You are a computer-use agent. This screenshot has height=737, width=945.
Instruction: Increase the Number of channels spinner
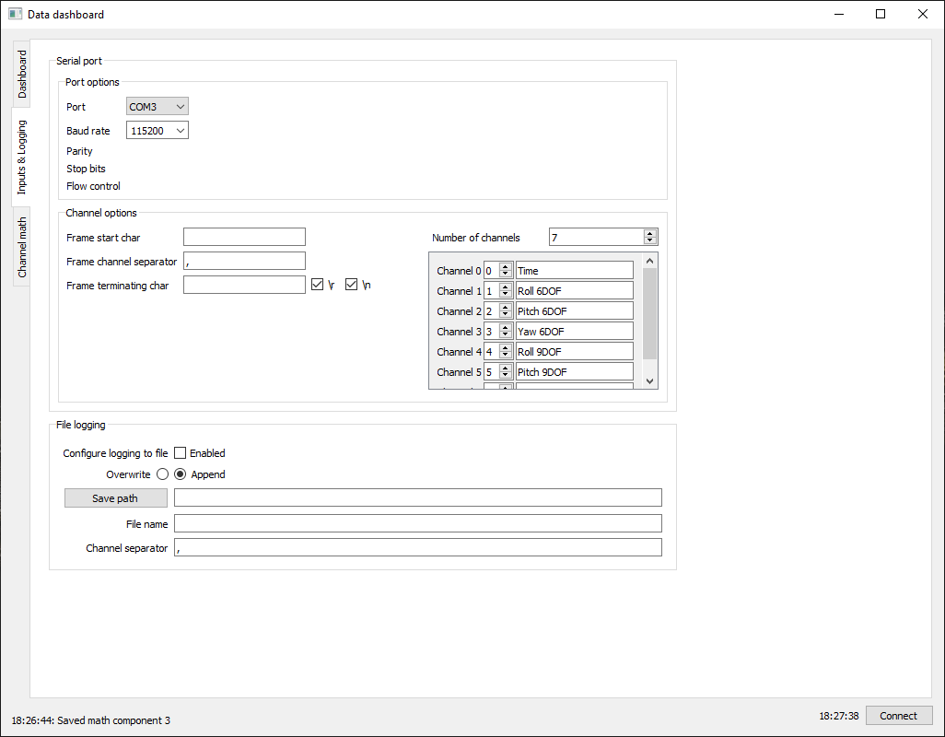[x=650, y=234]
